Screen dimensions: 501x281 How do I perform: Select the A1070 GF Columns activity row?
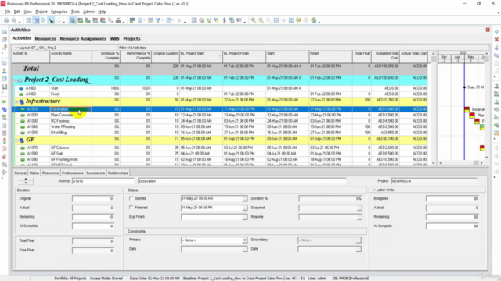tap(219, 148)
